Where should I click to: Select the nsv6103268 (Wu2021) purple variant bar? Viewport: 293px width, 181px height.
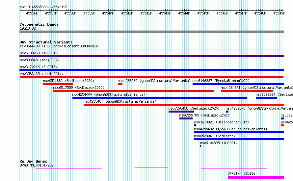tap(151, 56)
